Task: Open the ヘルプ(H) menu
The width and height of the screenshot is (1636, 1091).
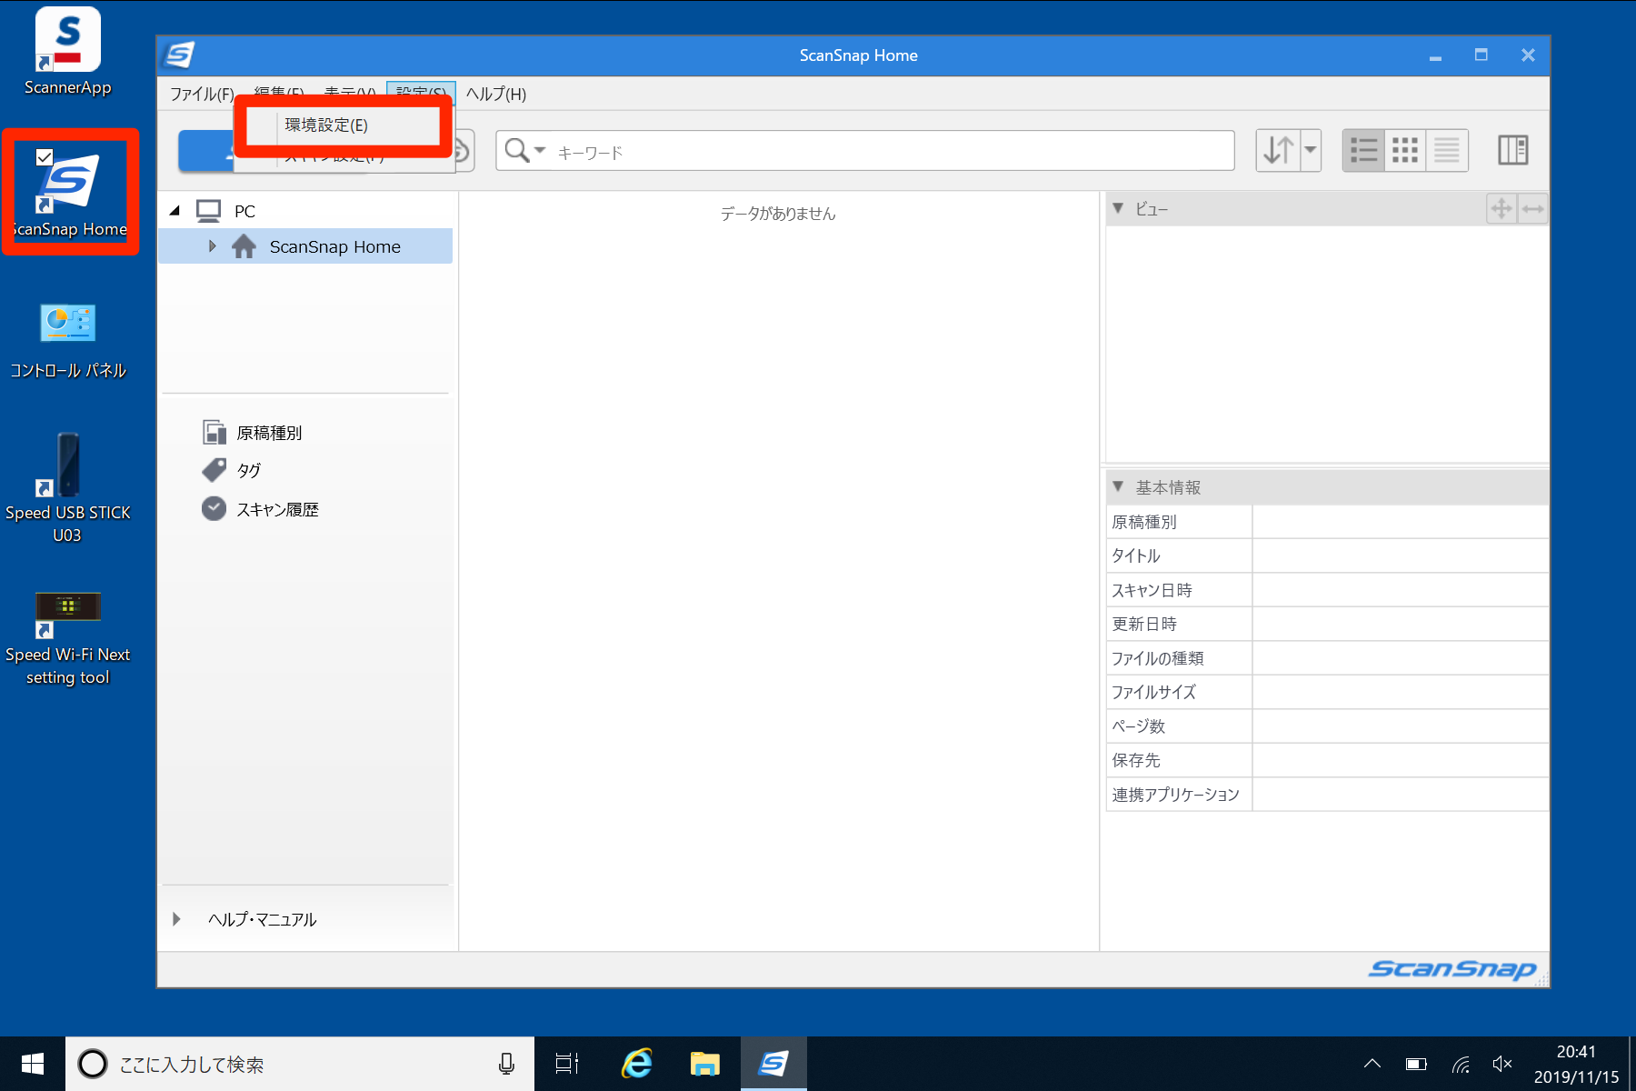Action: tap(495, 95)
